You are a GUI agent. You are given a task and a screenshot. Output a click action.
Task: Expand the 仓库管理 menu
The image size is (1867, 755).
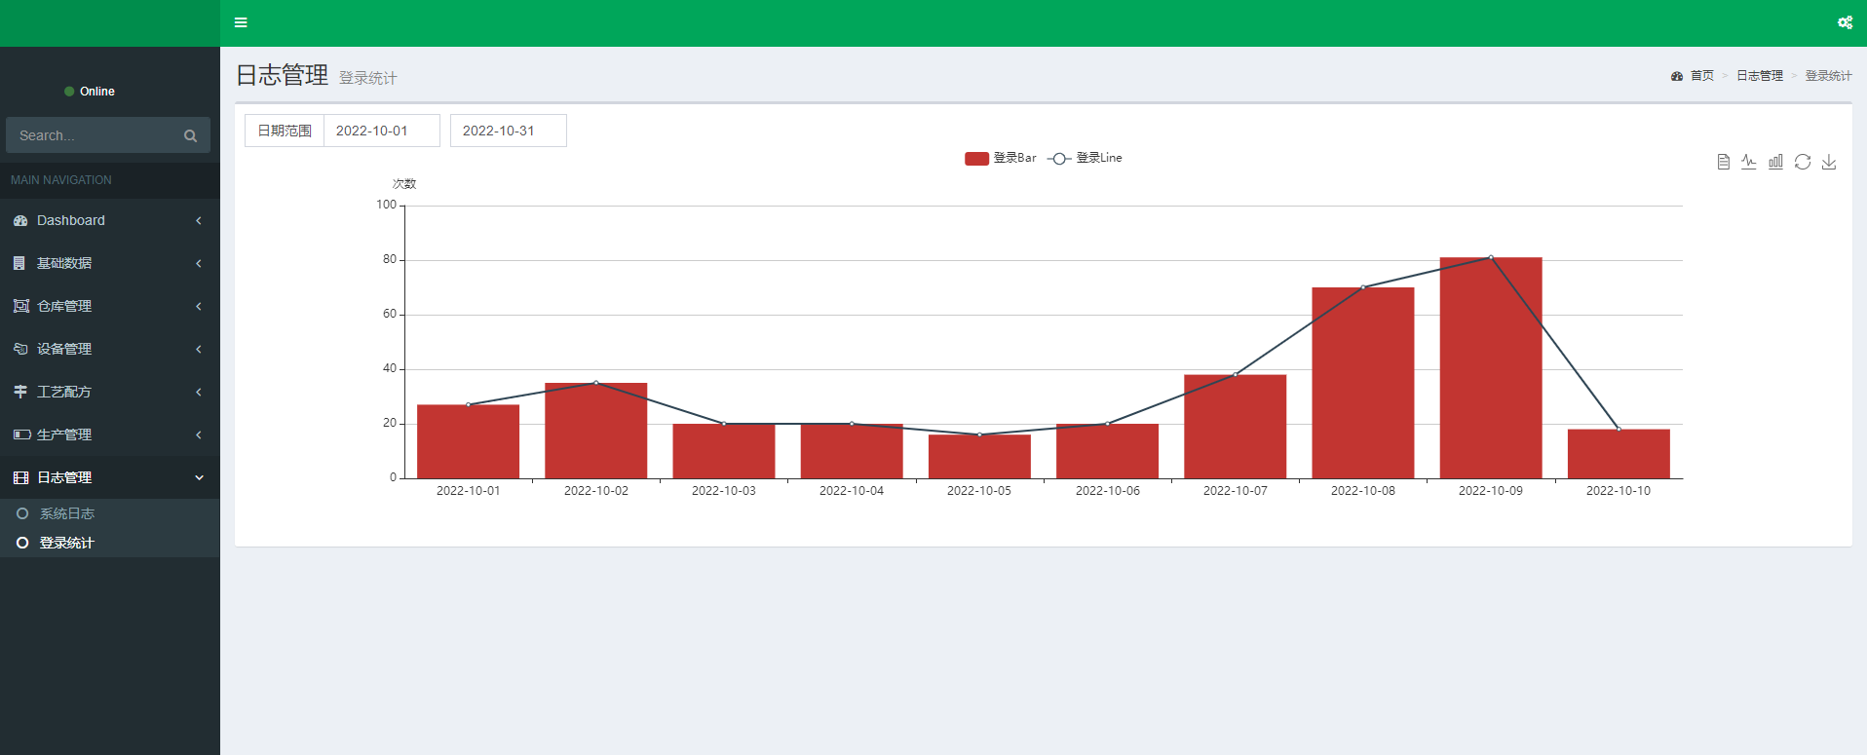109,306
